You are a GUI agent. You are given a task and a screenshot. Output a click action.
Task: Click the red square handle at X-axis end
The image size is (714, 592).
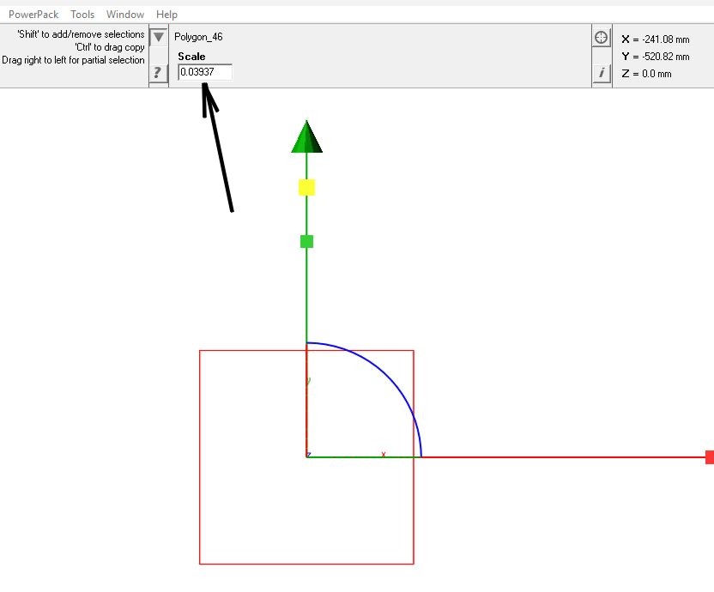coord(709,456)
